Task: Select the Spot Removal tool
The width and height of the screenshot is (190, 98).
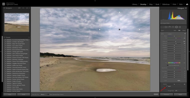Action: pyautogui.click(x=166, y=27)
